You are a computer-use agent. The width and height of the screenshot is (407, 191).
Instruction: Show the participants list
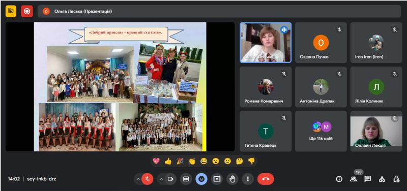353,179
